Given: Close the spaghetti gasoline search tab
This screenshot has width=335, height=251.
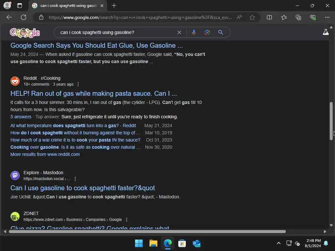Looking at the screenshot, I should pos(102,6).
